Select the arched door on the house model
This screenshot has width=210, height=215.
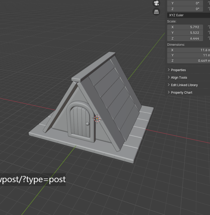click(x=80, y=122)
